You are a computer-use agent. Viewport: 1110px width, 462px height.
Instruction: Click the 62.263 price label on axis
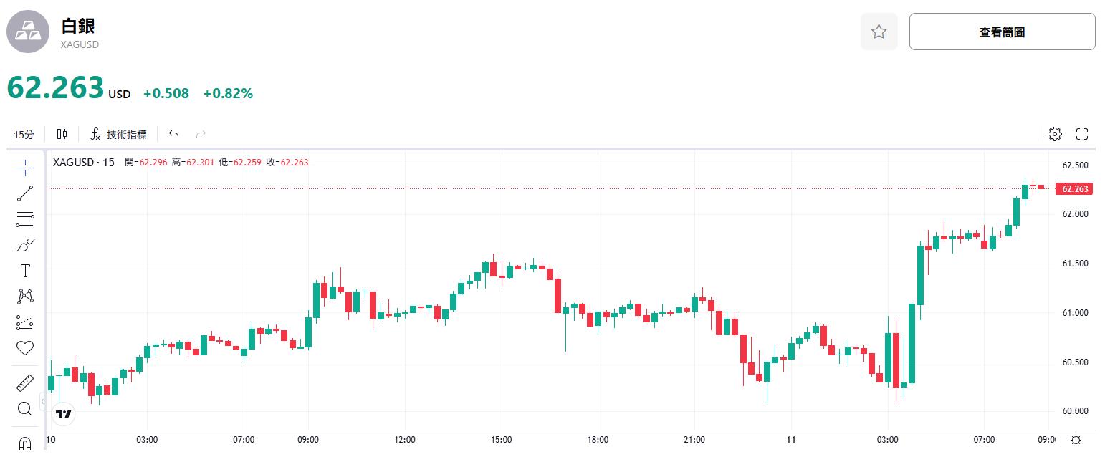1073,189
